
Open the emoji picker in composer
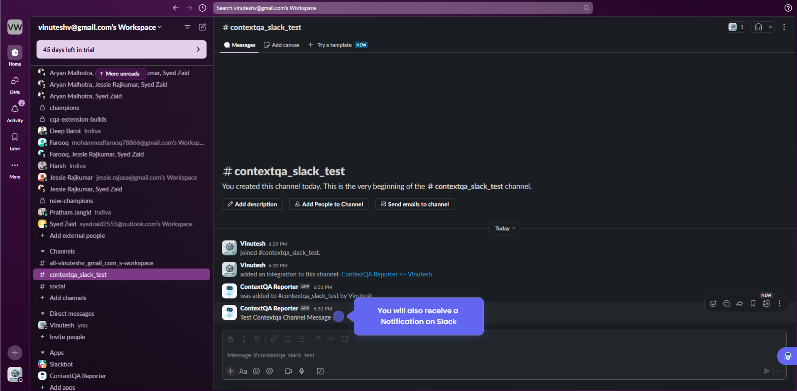tap(256, 371)
